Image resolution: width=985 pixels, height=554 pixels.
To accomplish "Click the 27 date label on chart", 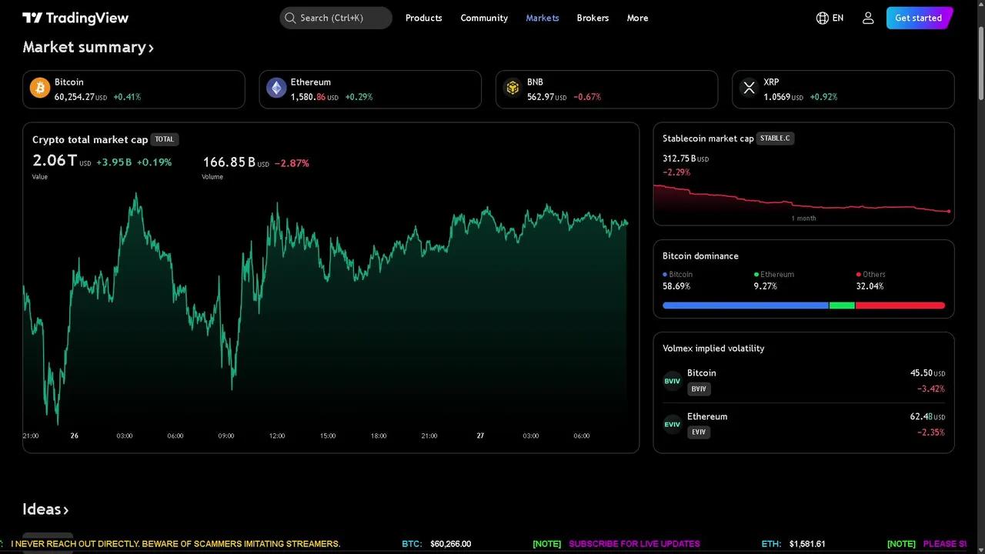I will pyautogui.click(x=480, y=436).
